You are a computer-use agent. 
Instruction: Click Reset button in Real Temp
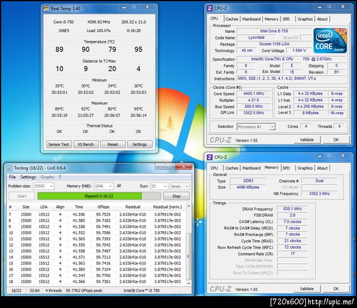(x=112, y=144)
